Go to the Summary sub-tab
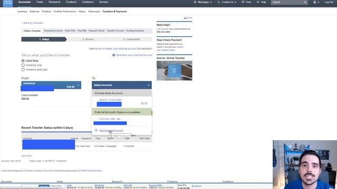The width and height of the screenshot is (337, 189). [22, 12]
